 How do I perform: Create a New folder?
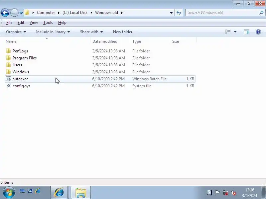pyautogui.click(x=123, y=32)
